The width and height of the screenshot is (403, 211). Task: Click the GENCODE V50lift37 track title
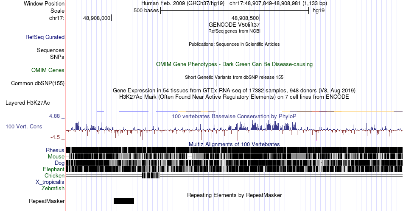[x=234, y=25]
